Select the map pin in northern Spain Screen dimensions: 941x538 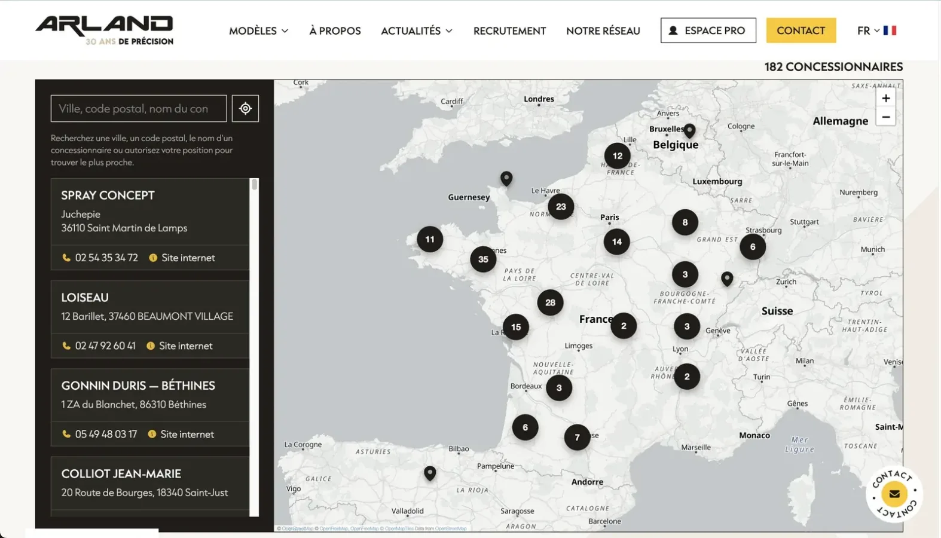pos(430,473)
